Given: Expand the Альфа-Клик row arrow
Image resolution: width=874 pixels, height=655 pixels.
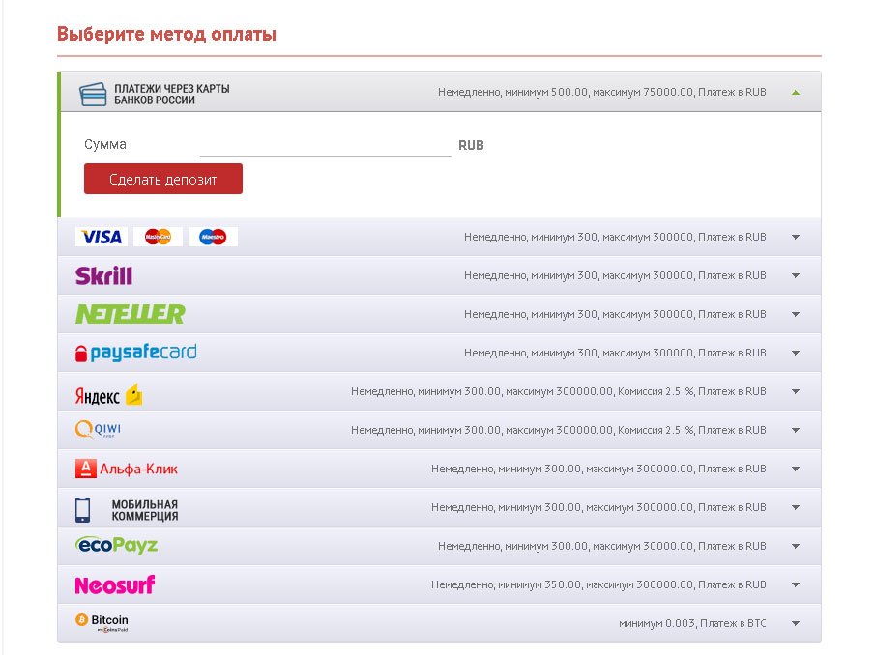Looking at the screenshot, I should pos(796,469).
